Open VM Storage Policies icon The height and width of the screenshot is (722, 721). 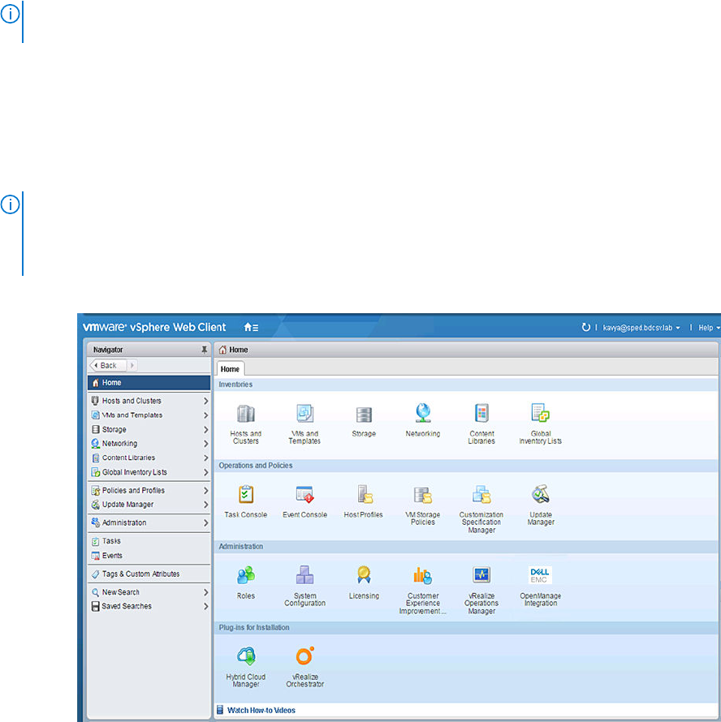(423, 496)
